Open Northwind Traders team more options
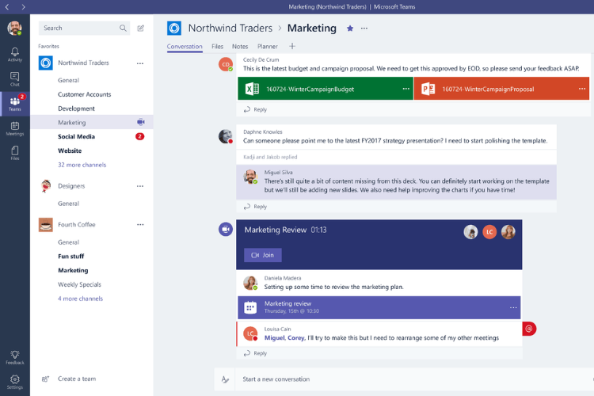The width and height of the screenshot is (594, 396). coord(140,63)
